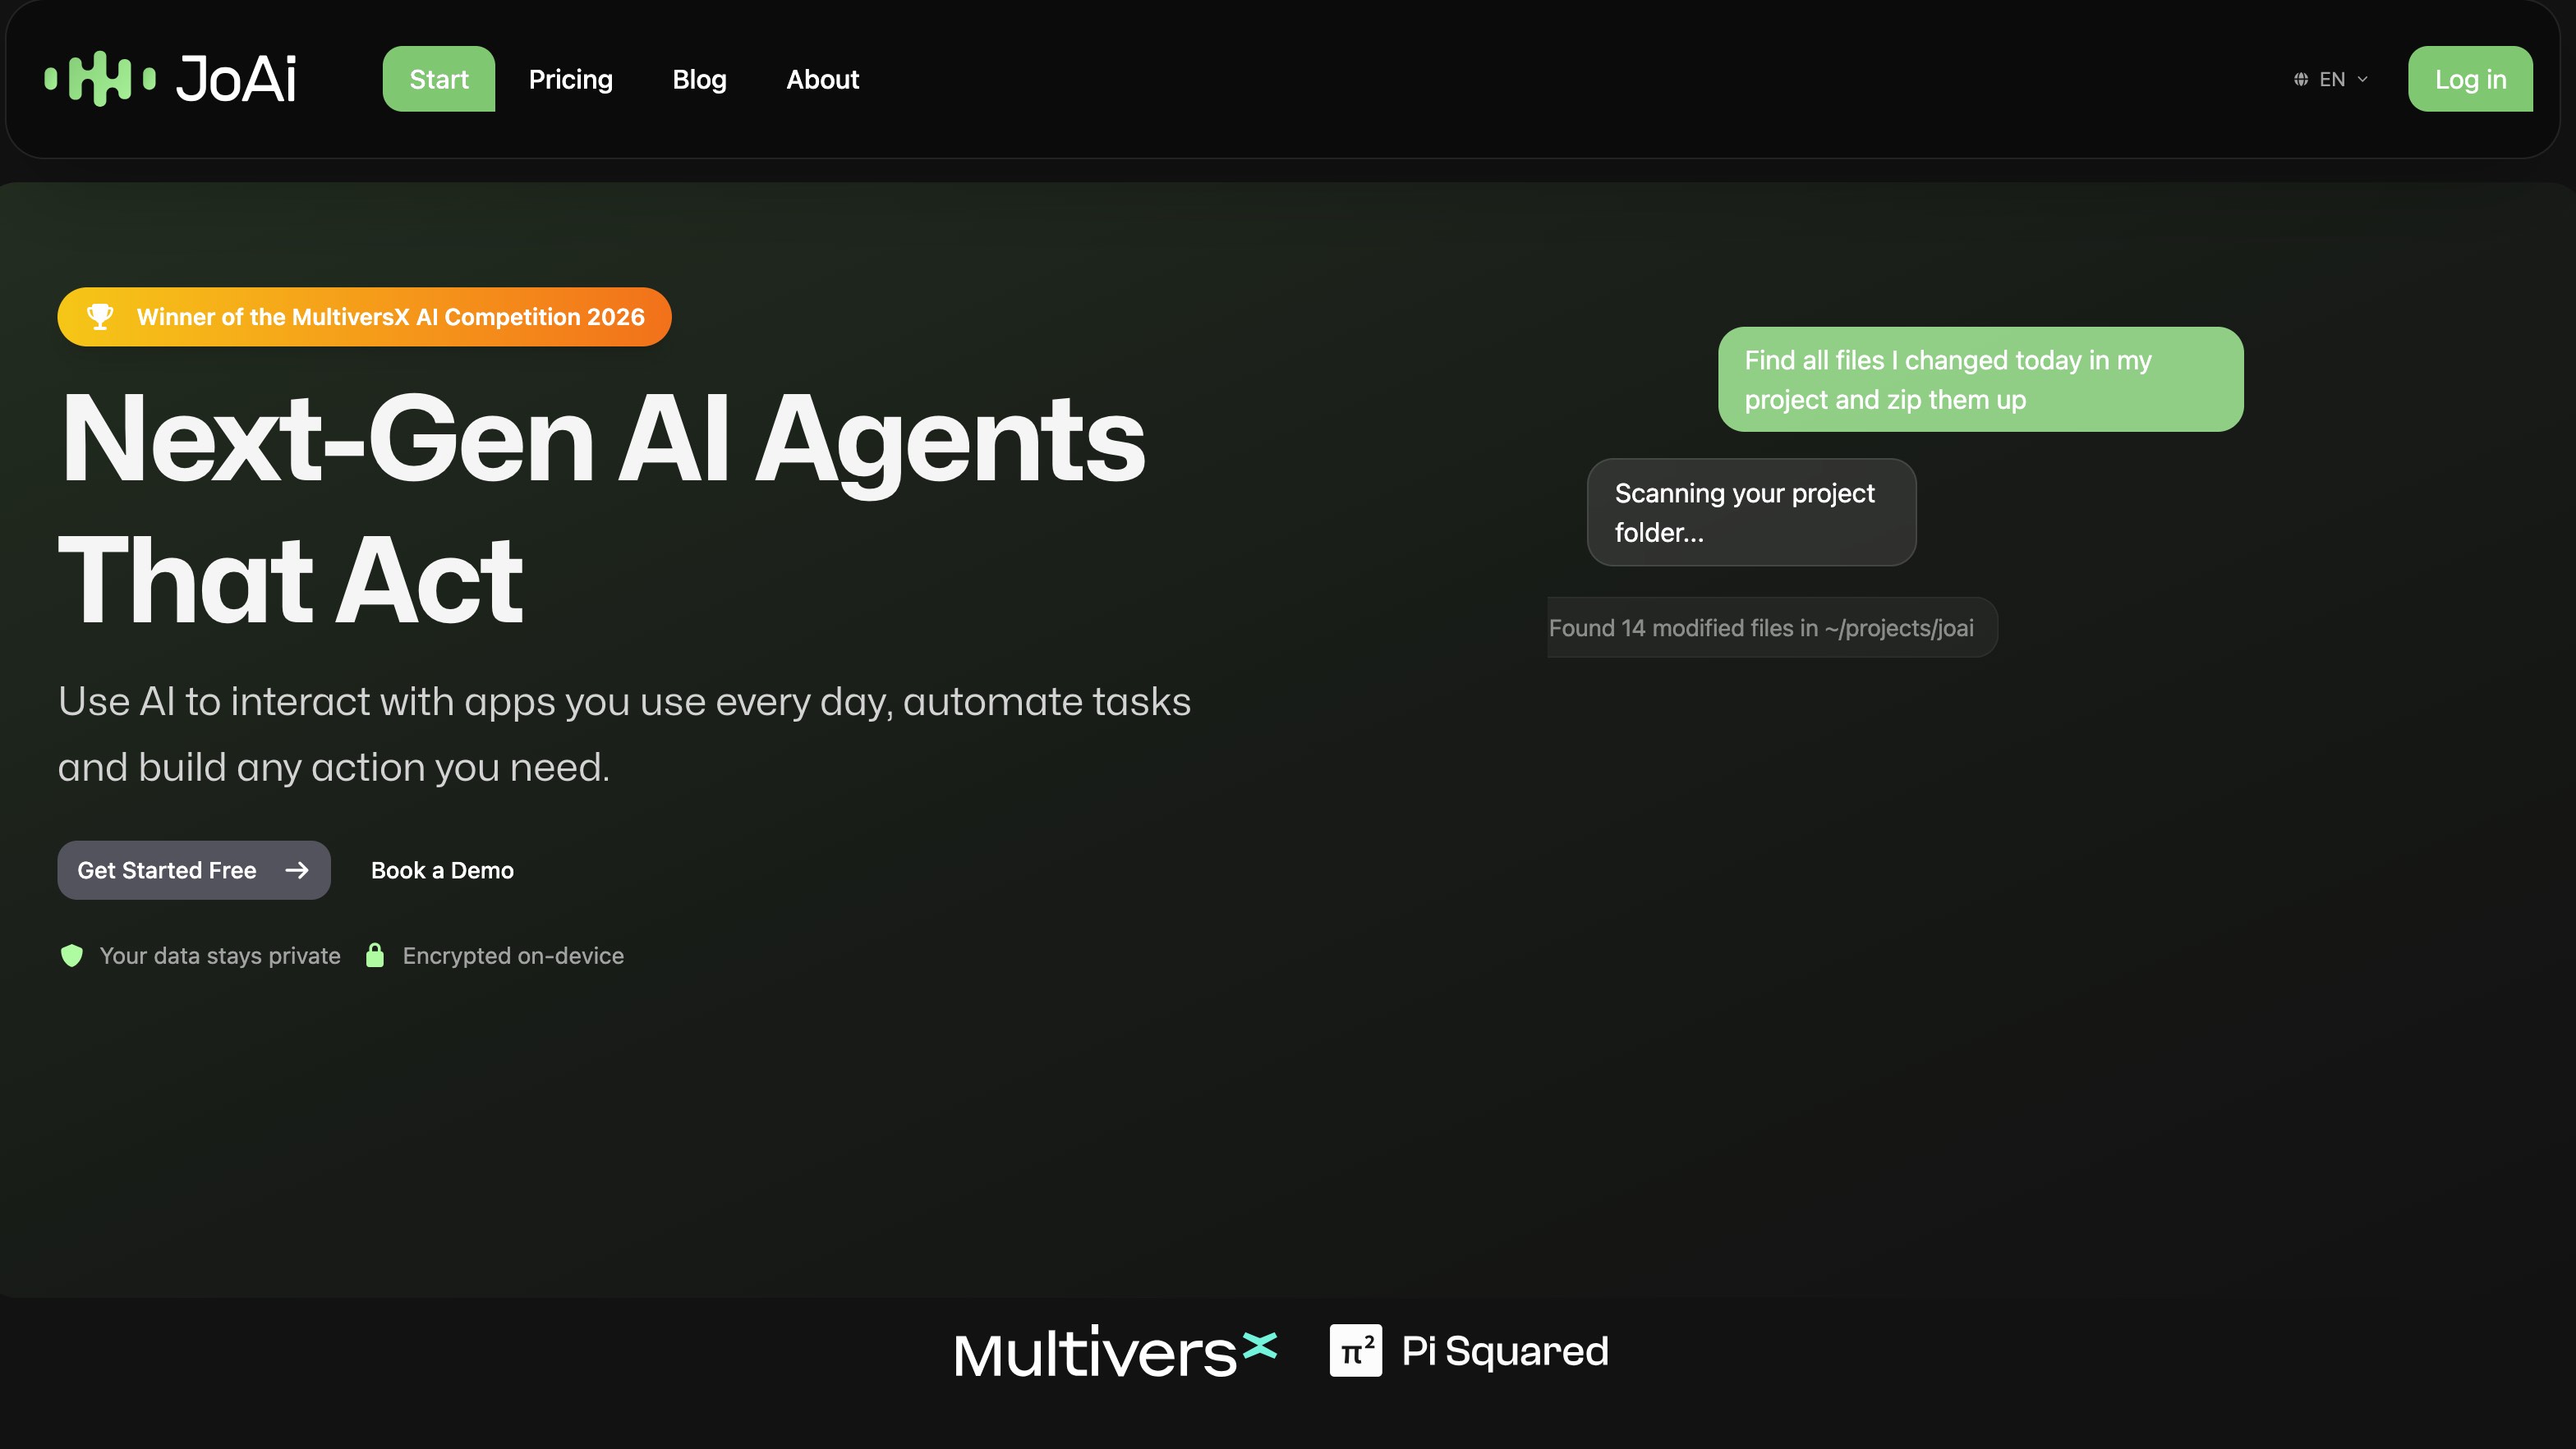This screenshot has height=1449, width=2576.
Task: Click the green chat message about zipping files
Action: coord(1981,378)
